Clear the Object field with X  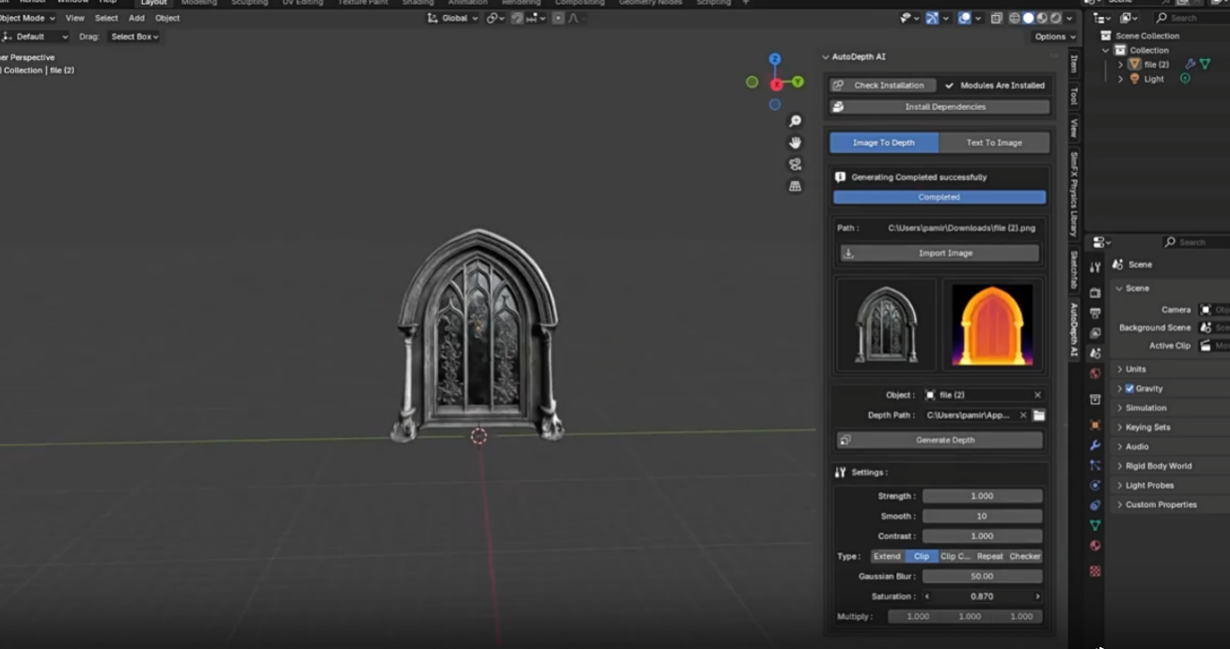pos(1037,395)
